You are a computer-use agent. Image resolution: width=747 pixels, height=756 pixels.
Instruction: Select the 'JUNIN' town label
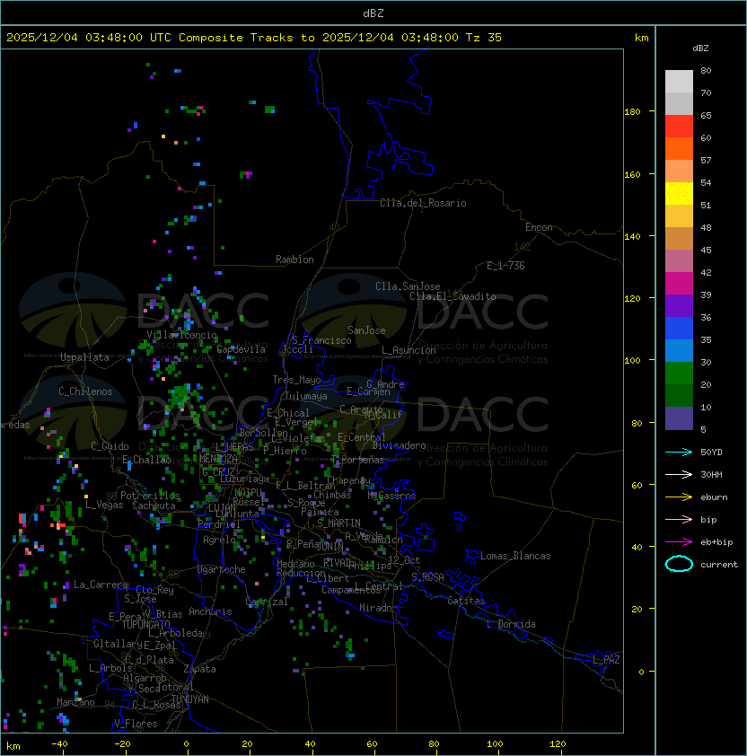330,546
